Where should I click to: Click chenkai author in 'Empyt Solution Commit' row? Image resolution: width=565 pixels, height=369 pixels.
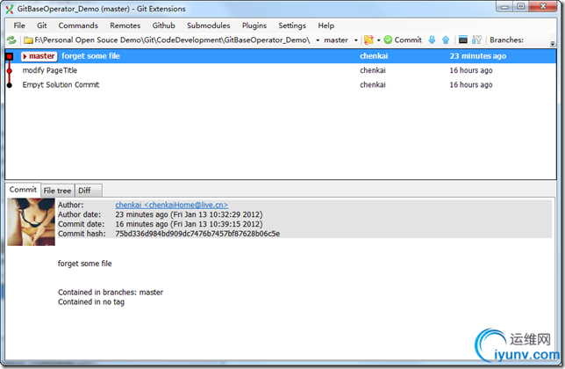(x=373, y=84)
